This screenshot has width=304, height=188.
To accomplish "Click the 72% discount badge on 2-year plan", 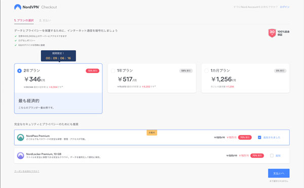I will (x=93, y=71).
